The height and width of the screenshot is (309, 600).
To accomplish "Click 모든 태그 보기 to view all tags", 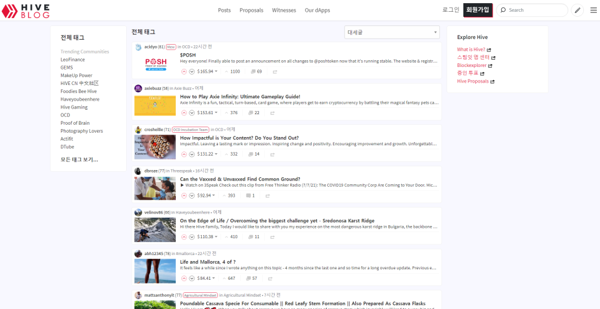I will (80, 159).
